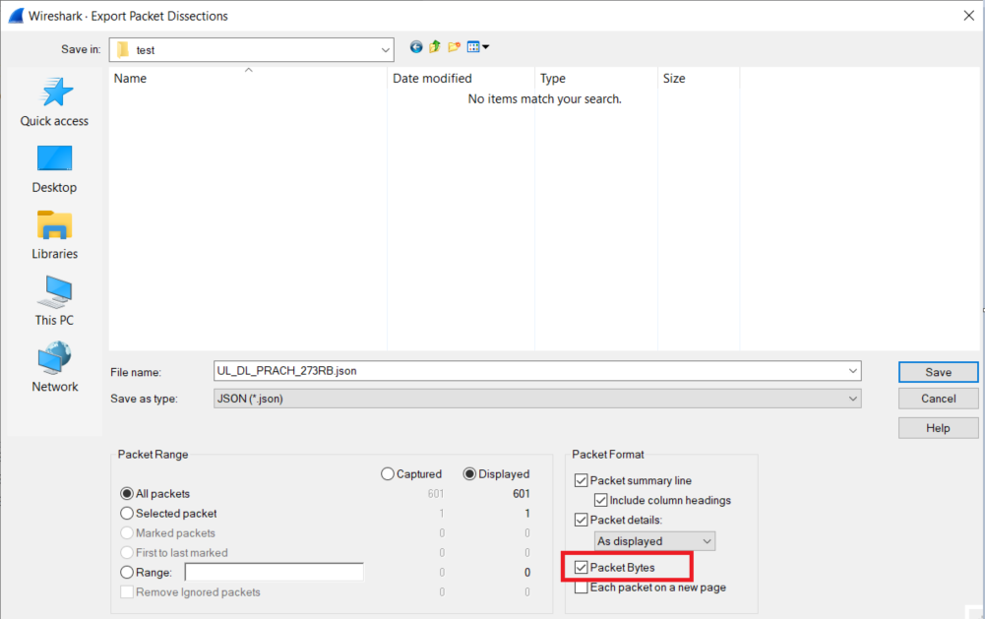Open the Help for this dialog
The image size is (985, 619).
click(937, 427)
